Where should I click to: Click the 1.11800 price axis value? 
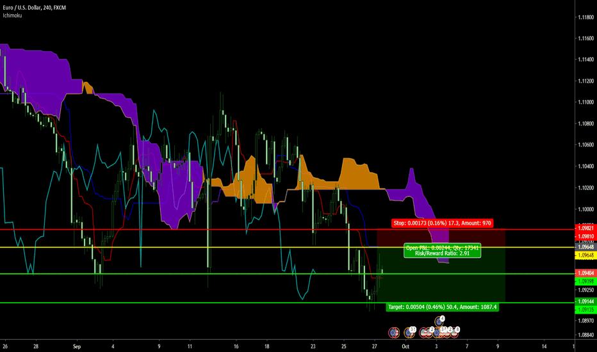[585, 17]
